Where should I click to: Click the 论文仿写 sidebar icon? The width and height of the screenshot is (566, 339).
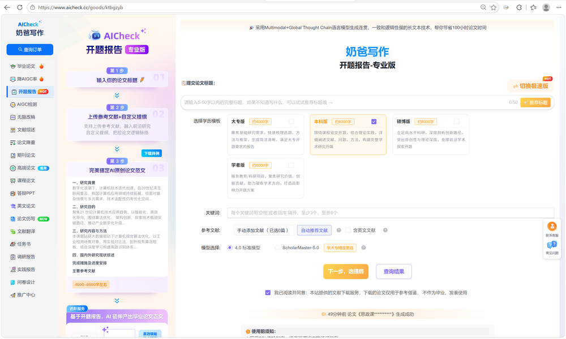pos(12,219)
